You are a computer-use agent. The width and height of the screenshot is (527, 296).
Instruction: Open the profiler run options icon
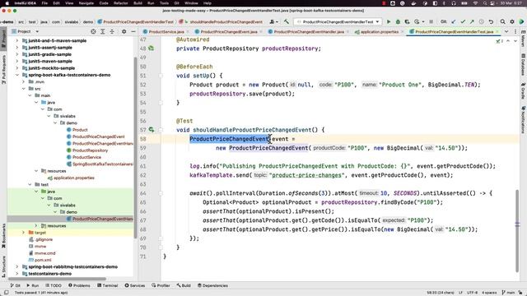pyautogui.click(x=417, y=22)
